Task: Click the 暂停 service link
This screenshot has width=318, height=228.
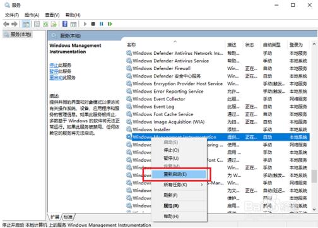Action: [54, 71]
